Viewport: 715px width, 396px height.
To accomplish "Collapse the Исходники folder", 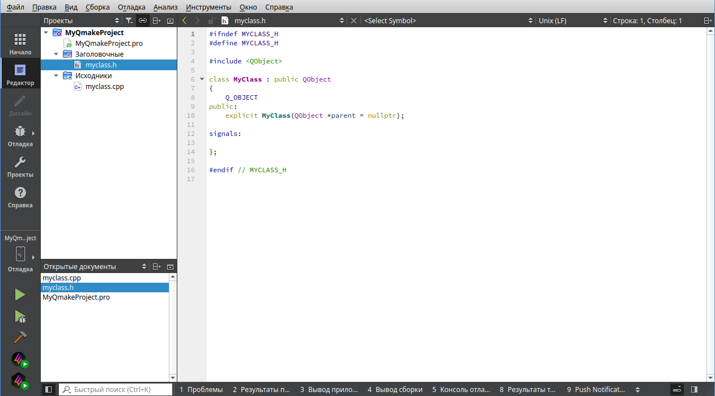I will click(x=56, y=75).
